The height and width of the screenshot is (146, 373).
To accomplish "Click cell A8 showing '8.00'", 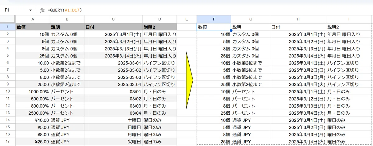I will [33, 77].
